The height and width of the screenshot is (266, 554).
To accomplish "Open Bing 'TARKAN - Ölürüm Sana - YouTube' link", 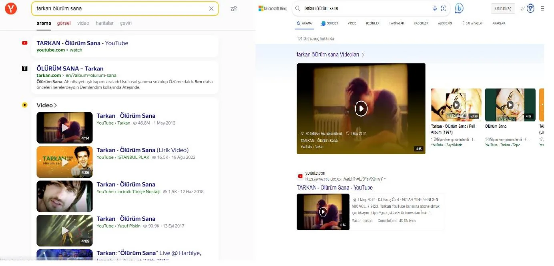I will [x=335, y=187].
